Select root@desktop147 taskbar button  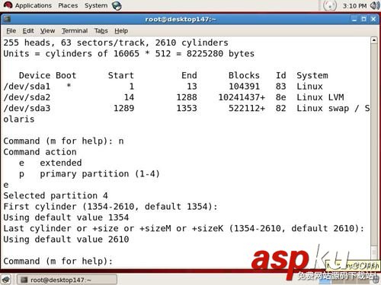(x=67, y=280)
